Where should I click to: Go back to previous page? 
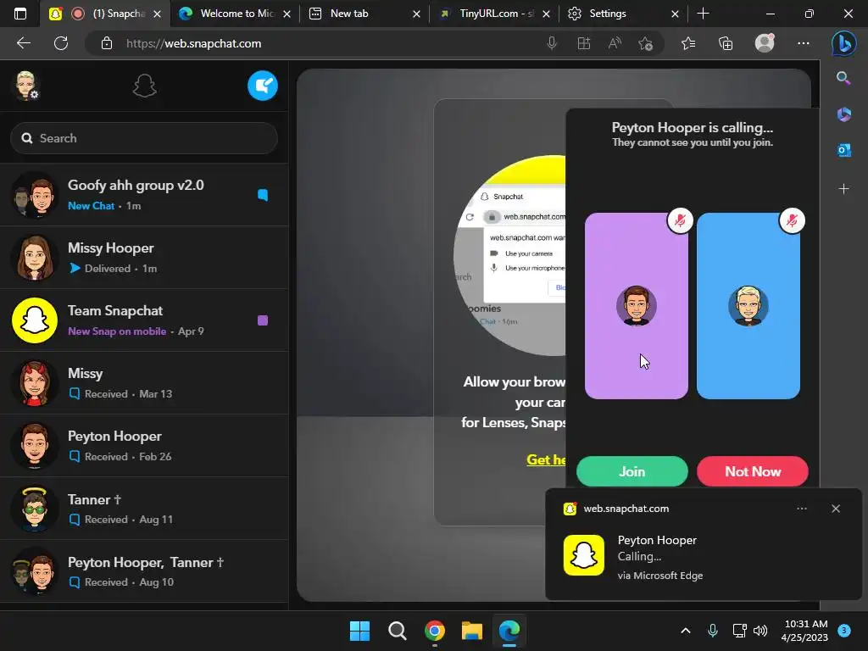tap(23, 43)
